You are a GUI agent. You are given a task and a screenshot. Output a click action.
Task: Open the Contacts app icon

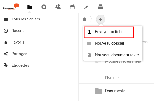(58, 7)
